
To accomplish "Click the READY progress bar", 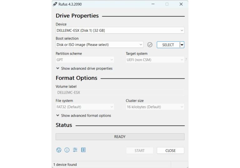I will point(120,137).
